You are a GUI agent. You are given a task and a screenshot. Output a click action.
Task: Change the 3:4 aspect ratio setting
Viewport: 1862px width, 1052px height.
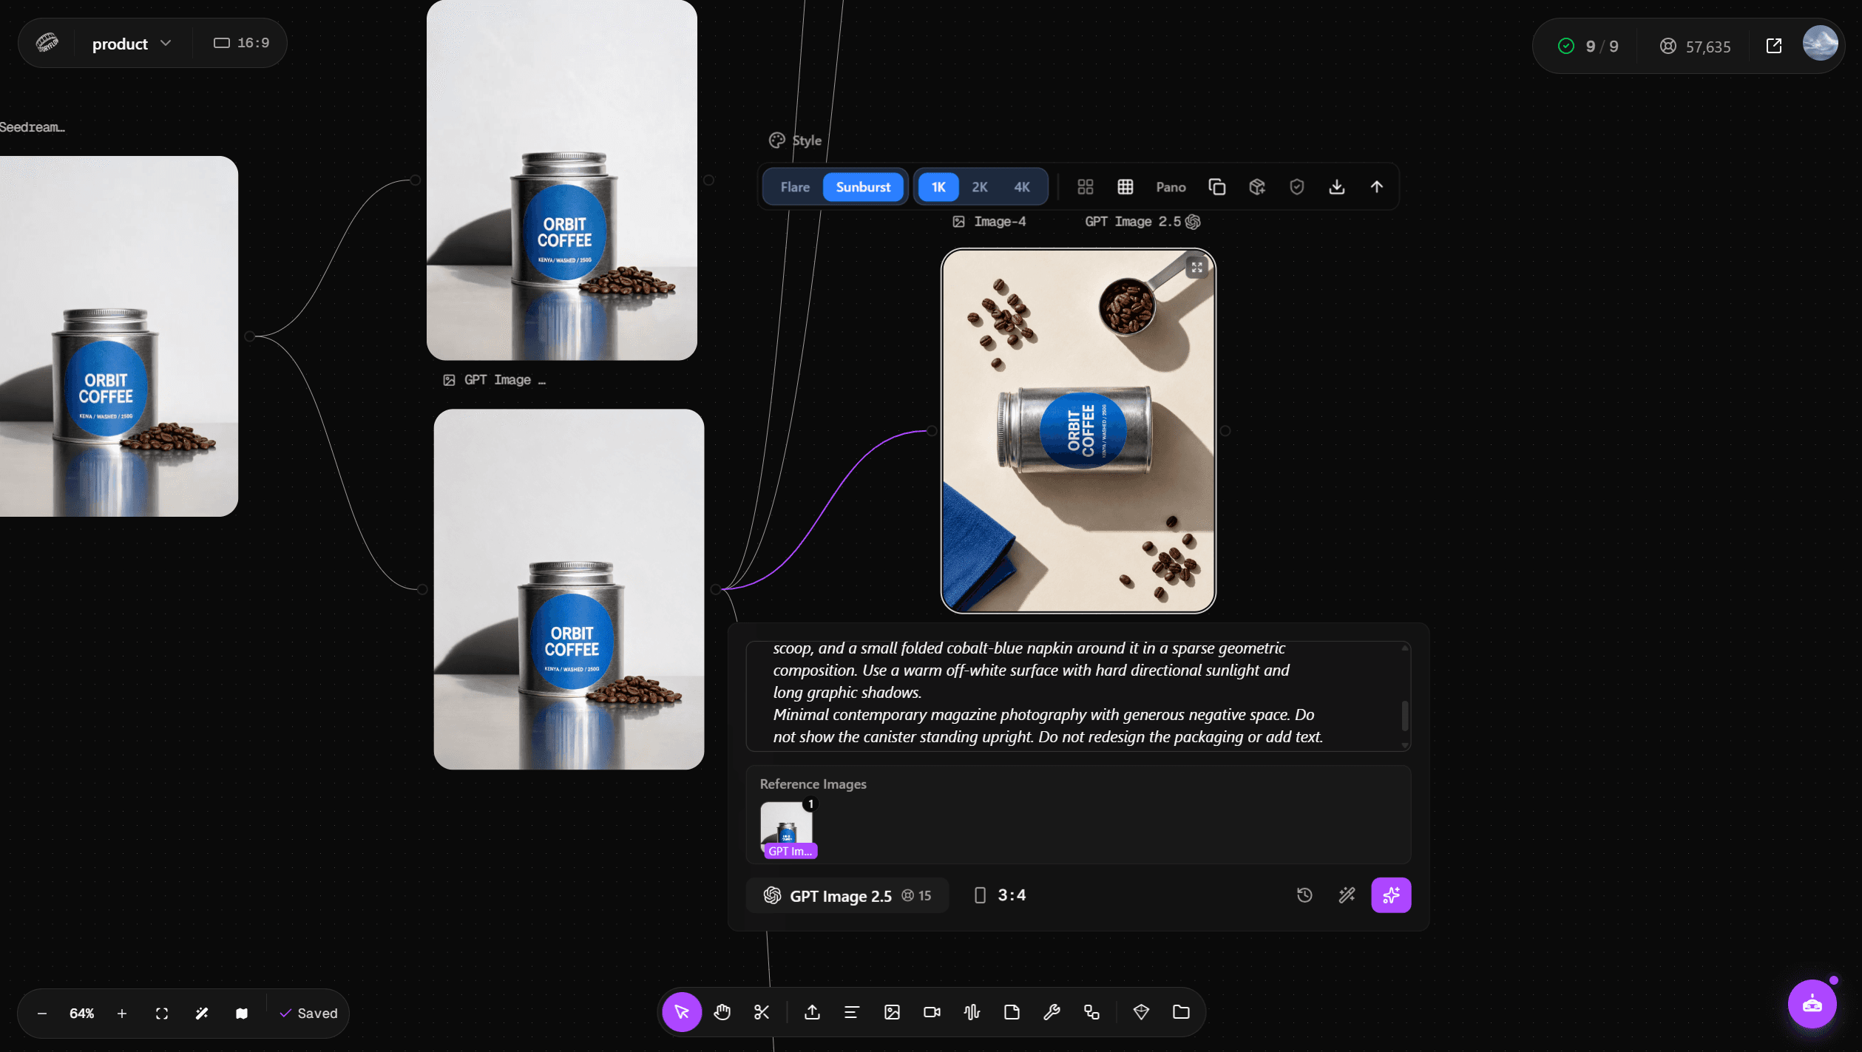pyautogui.click(x=1001, y=895)
